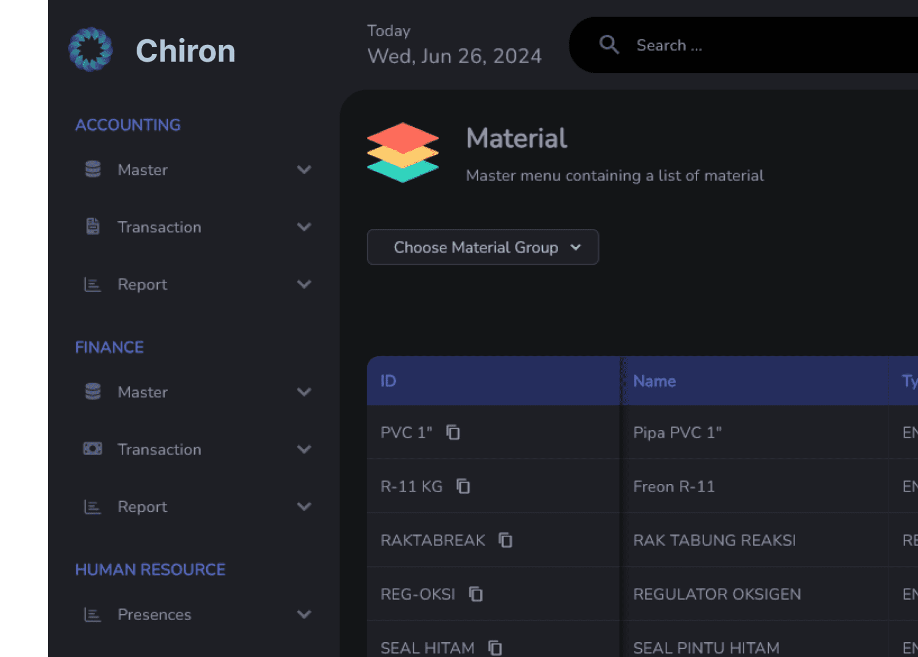918x657 pixels.
Task: Click the Chiron app title
Action: 185,51
